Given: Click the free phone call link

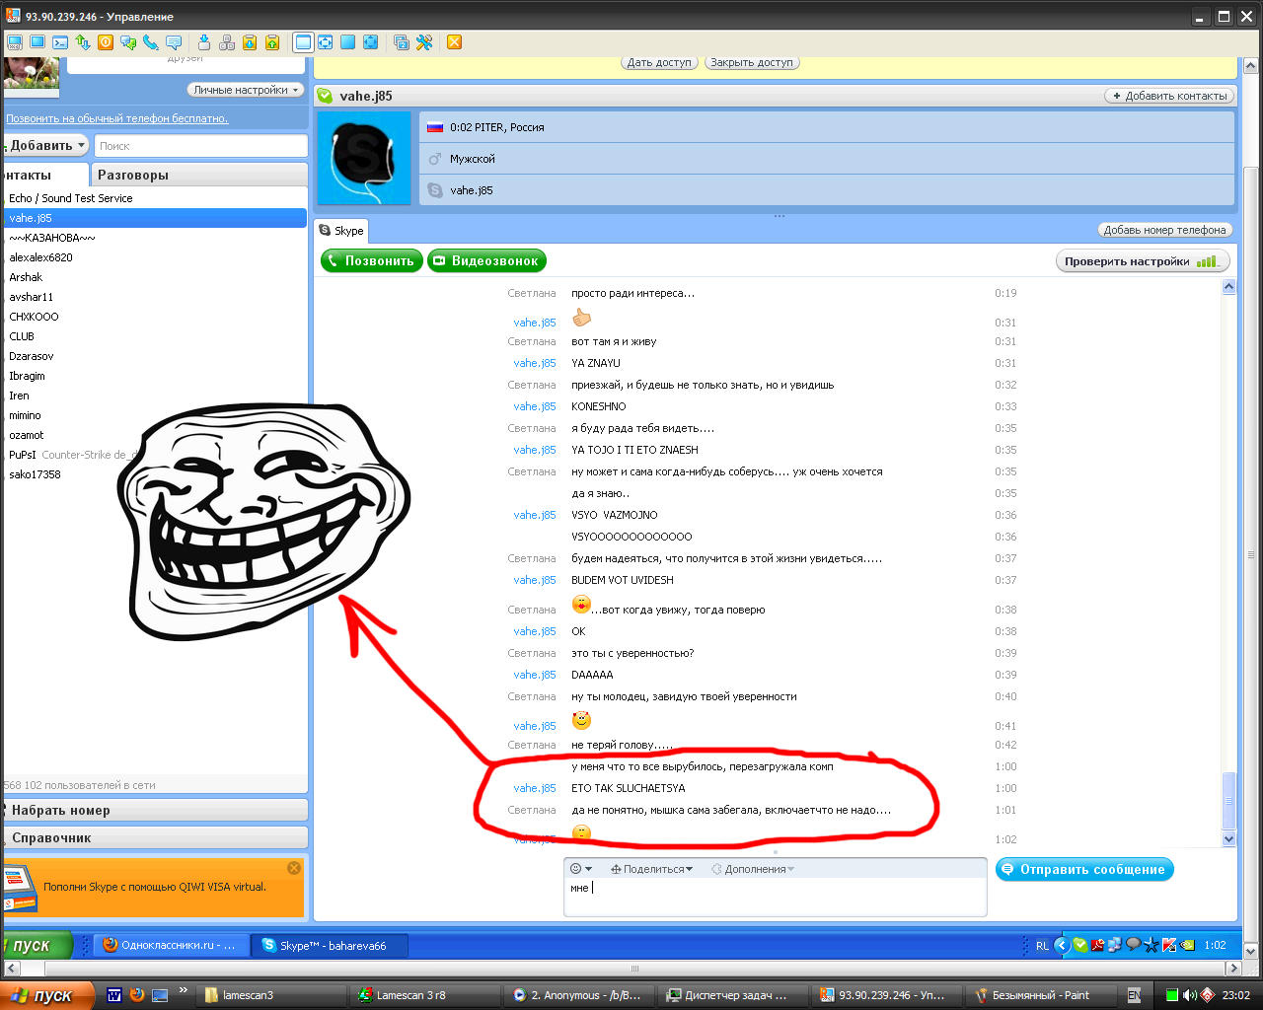Looking at the screenshot, I should (x=117, y=118).
